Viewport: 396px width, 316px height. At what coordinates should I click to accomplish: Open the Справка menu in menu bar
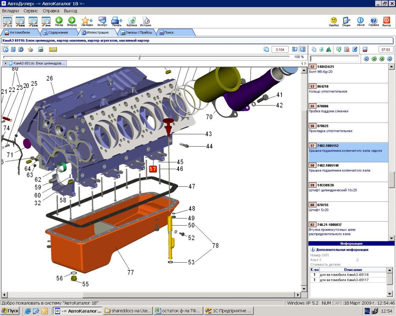point(51,11)
